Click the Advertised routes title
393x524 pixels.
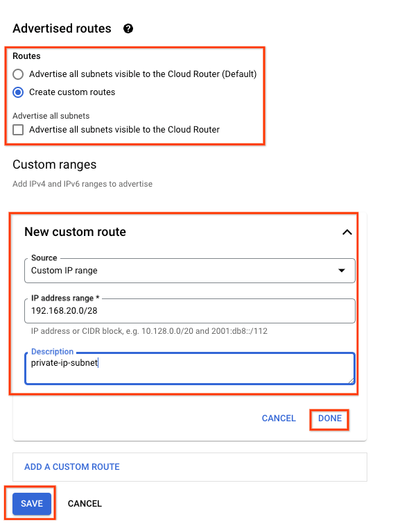coord(62,28)
